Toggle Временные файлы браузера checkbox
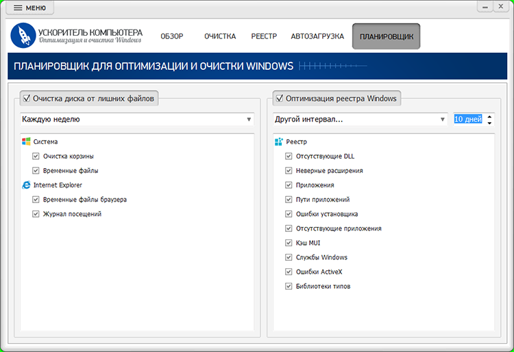 click(x=36, y=200)
